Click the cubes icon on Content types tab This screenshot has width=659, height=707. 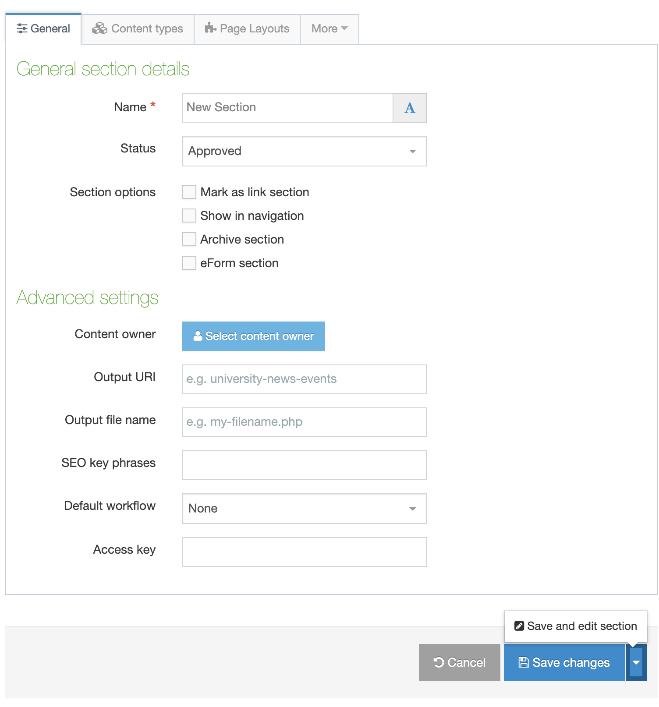(x=99, y=28)
